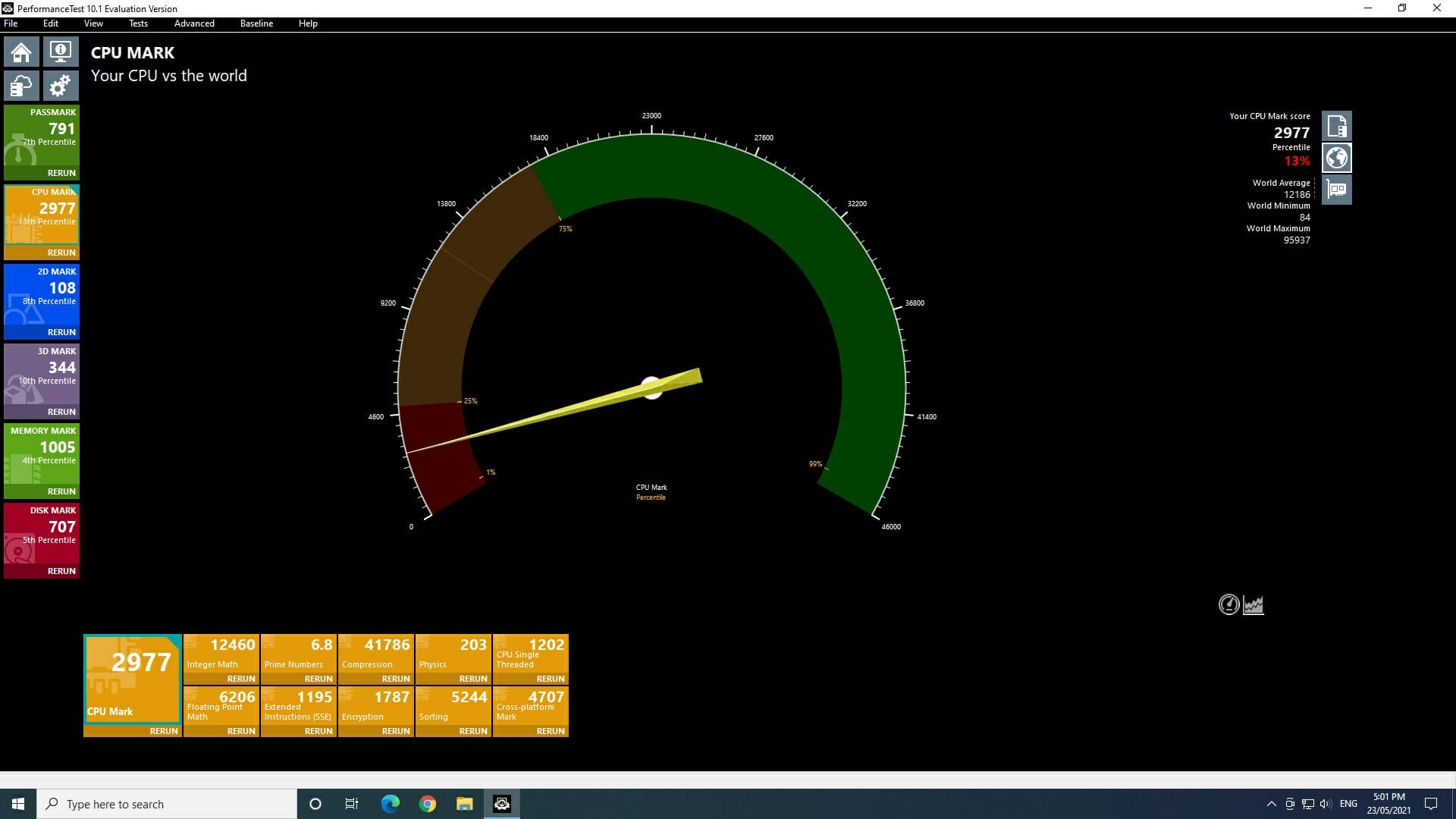Screen dimensions: 1456x819
Task: Open the System Information monitor icon
Action: point(60,52)
